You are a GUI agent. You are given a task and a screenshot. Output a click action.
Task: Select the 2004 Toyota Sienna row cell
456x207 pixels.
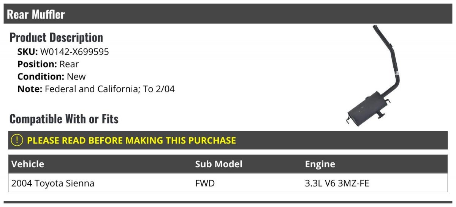(x=53, y=184)
